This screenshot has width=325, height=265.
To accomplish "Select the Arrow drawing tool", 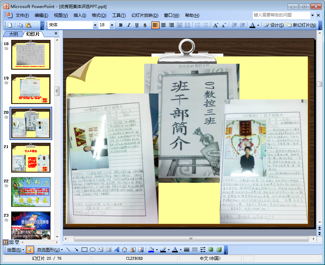I will click(76, 250).
